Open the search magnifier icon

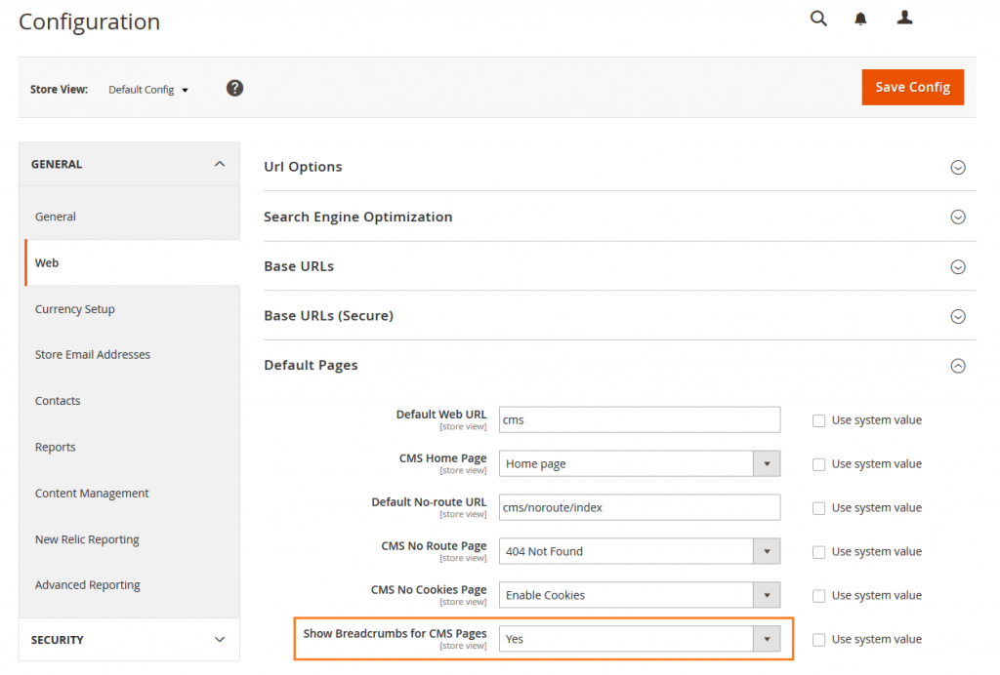818,19
